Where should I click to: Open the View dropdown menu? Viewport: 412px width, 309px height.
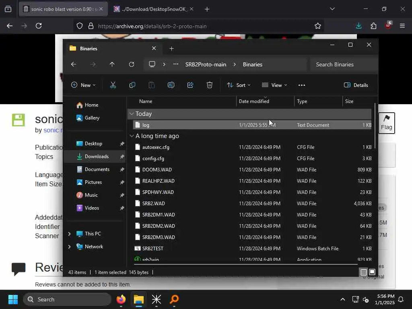coord(274,85)
